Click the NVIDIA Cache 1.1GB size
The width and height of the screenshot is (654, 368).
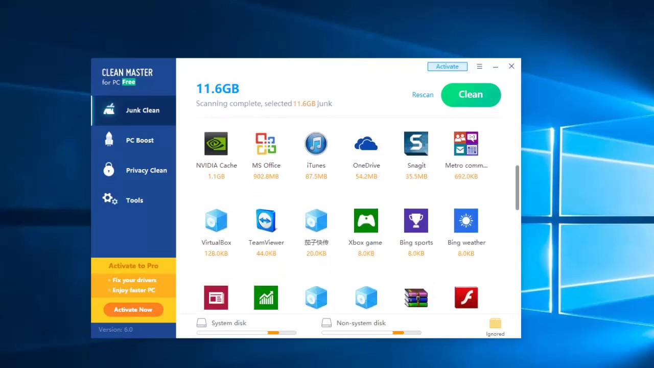(216, 176)
